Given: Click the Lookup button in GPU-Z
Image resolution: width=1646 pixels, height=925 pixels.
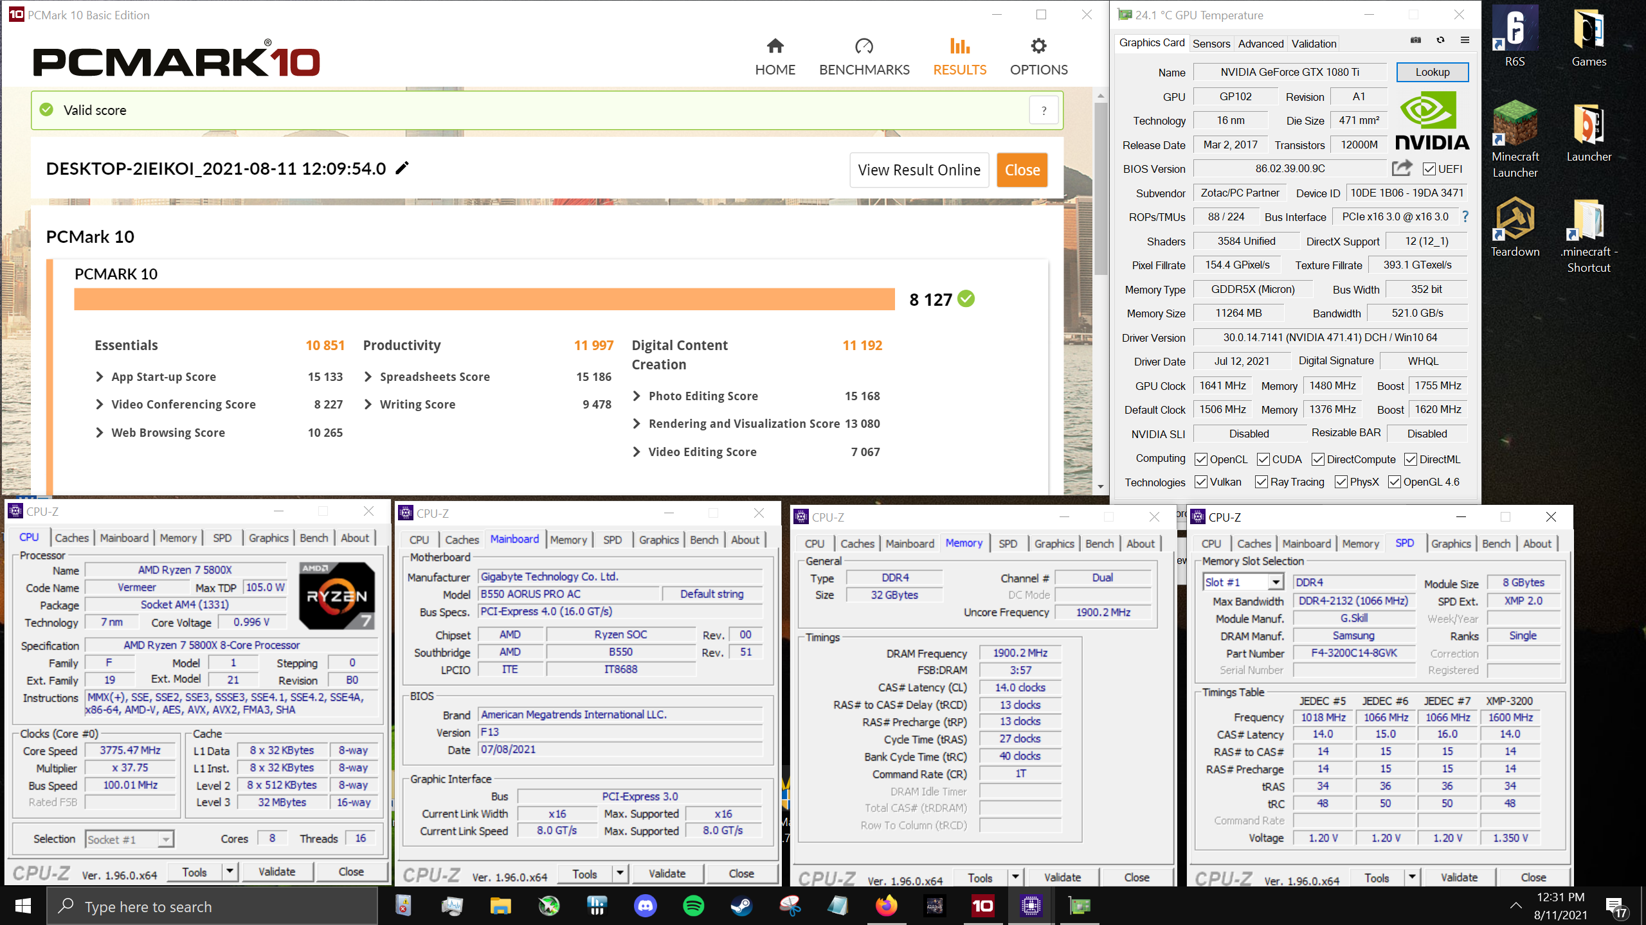Looking at the screenshot, I should tap(1433, 72).
